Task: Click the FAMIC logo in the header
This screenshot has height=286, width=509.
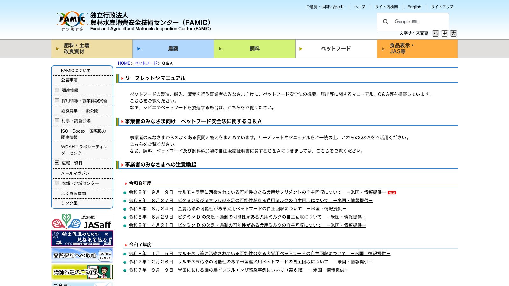Action: pyautogui.click(x=72, y=21)
